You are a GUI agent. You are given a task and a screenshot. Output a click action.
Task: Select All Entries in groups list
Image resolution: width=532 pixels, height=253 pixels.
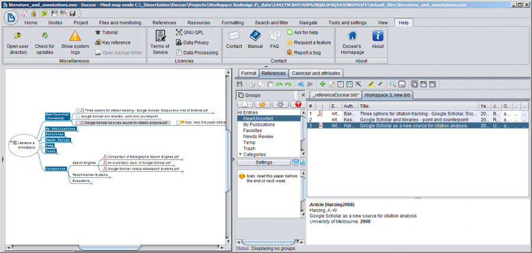click(248, 113)
